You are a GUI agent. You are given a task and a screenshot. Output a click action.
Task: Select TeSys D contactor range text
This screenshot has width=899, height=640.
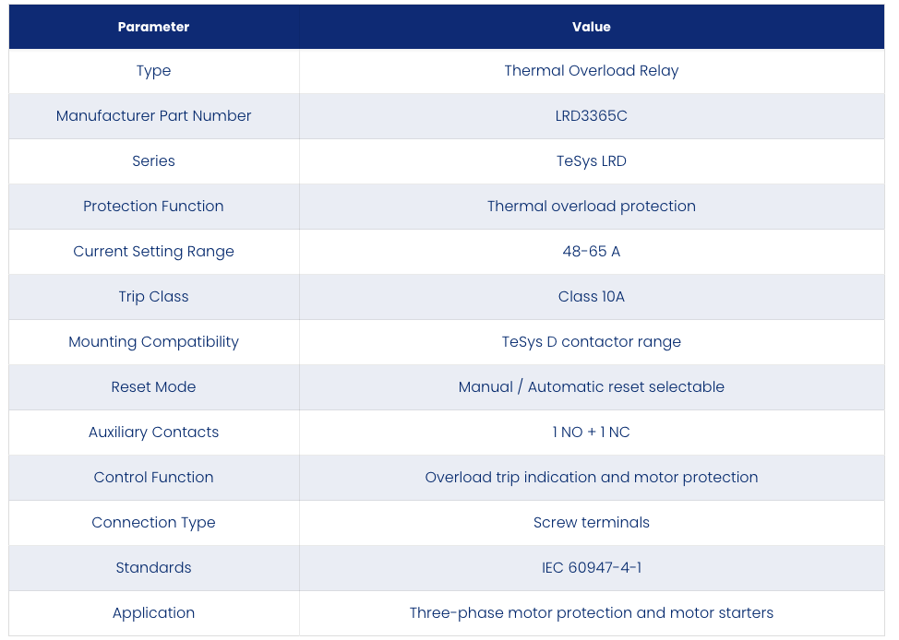(x=591, y=342)
